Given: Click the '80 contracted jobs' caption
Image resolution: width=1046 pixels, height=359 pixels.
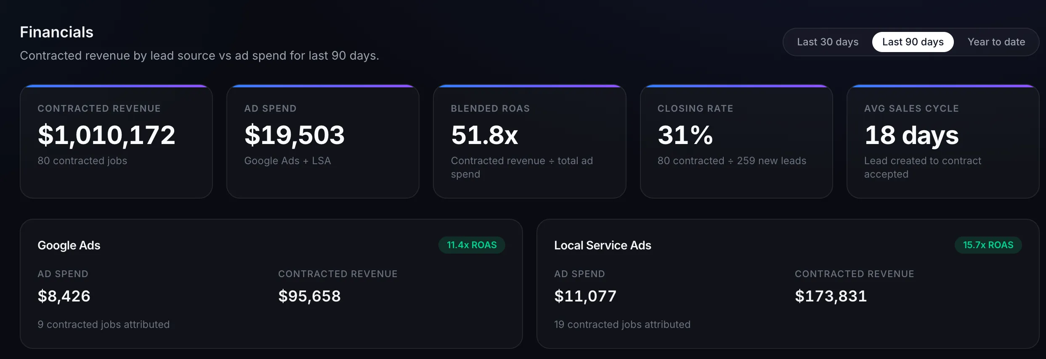Looking at the screenshot, I should pyautogui.click(x=82, y=161).
